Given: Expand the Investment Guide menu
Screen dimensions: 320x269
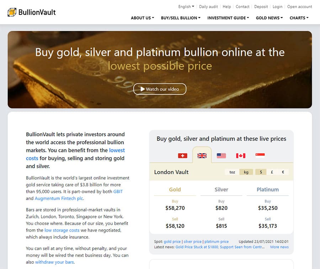Looking at the screenshot, I should (x=228, y=18).
